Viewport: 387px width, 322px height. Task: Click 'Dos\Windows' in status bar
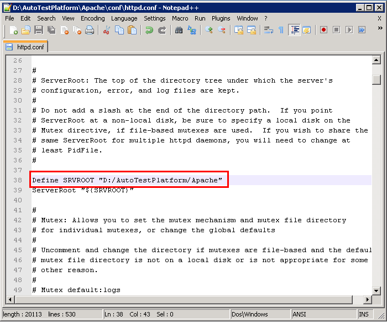[x=250, y=314]
